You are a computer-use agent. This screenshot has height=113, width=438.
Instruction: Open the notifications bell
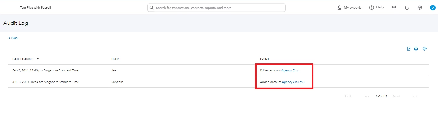click(407, 8)
